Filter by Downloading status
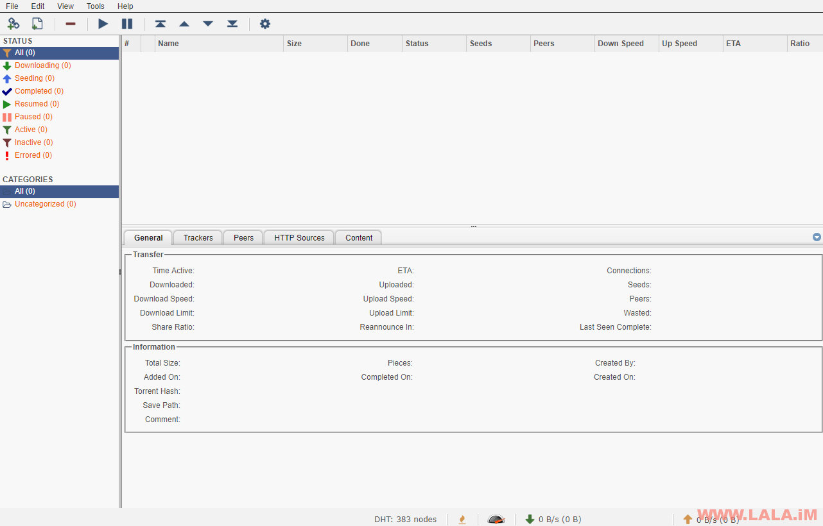Image resolution: width=823 pixels, height=526 pixels. tap(42, 65)
